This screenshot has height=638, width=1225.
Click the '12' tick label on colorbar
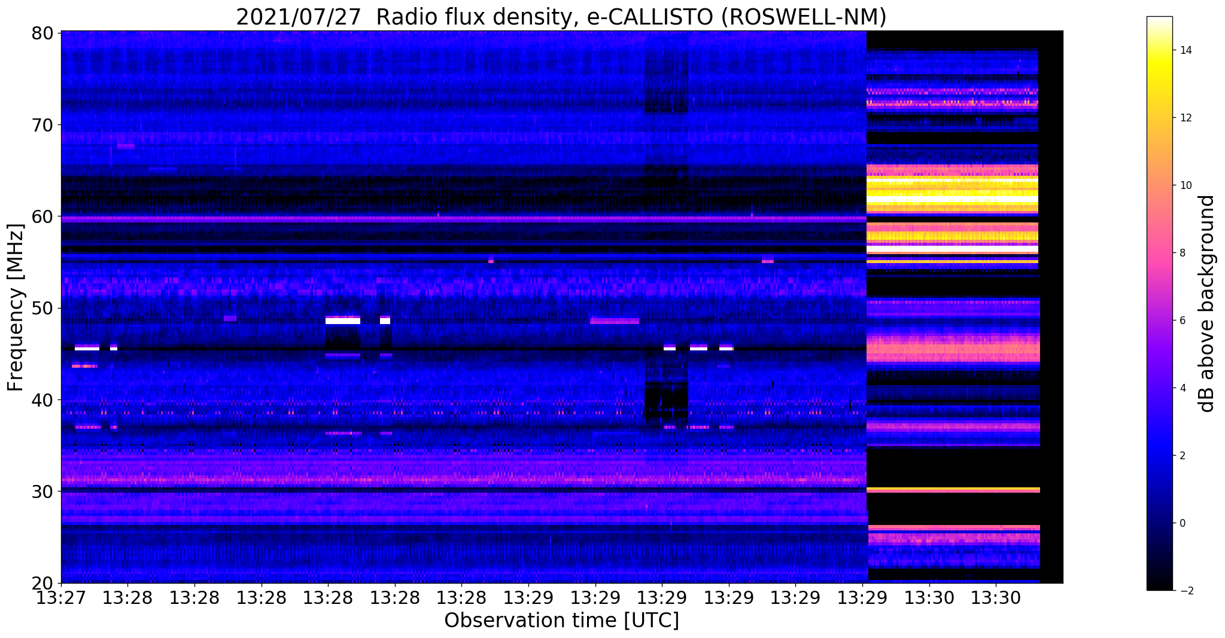(1185, 118)
